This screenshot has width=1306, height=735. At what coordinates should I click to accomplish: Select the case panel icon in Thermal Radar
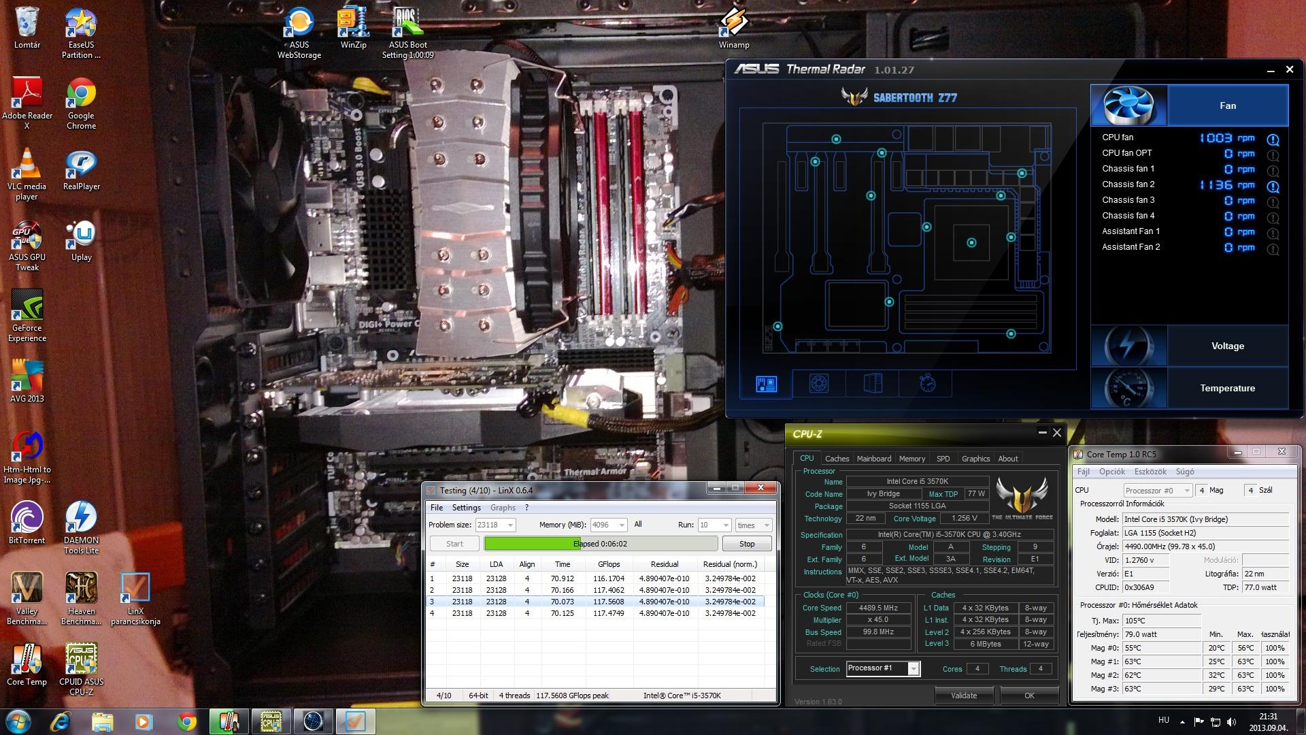[x=873, y=384]
